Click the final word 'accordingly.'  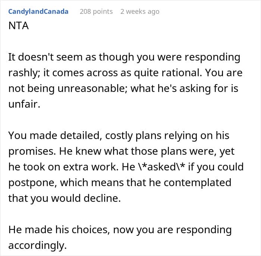(37, 245)
